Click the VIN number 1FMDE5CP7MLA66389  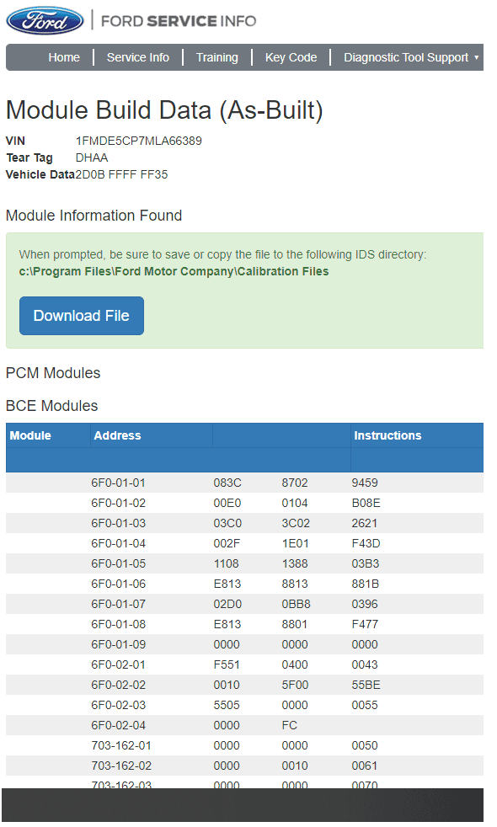(x=139, y=141)
